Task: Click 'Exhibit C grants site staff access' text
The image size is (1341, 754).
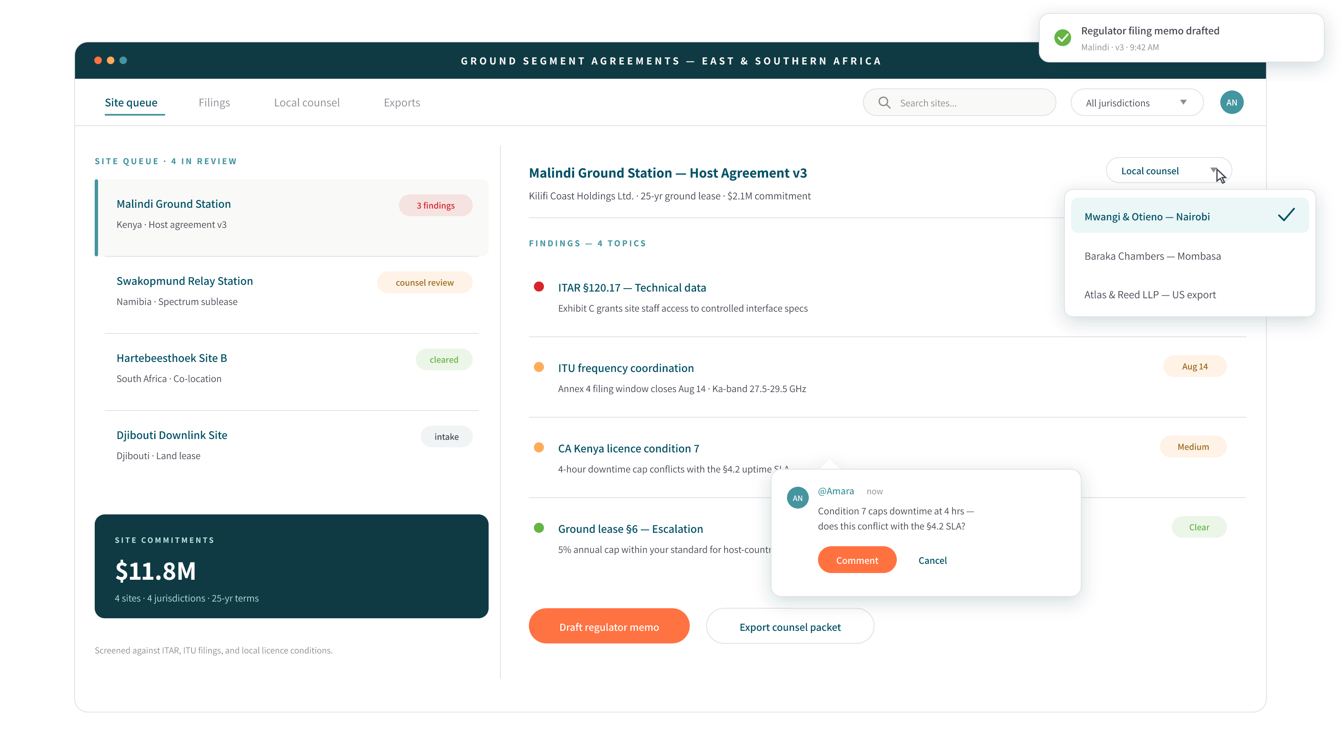Action: pos(683,308)
